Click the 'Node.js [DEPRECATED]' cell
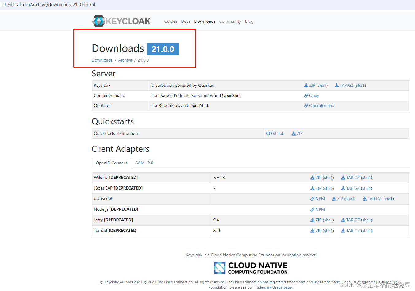Screen dimensions: 415x291 pyautogui.click(x=151, y=209)
